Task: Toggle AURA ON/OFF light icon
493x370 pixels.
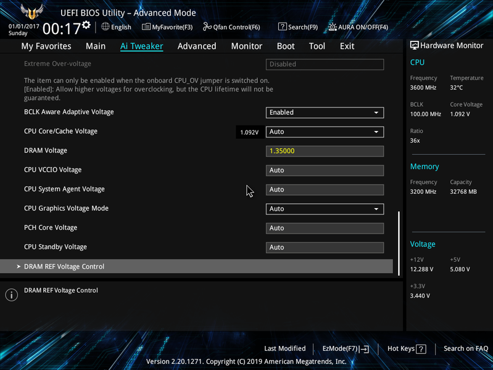Action: pyautogui.click(x=333, y=27)
